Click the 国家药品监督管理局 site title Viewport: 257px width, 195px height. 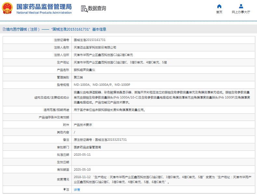pyautogui.click(x=44, y=7)
